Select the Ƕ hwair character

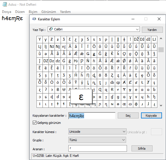[76, 61]
